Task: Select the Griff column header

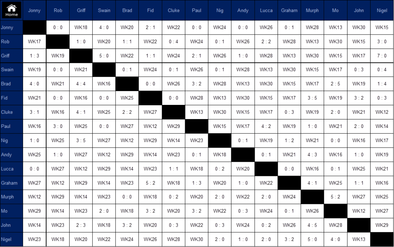Action: [81, 10]
